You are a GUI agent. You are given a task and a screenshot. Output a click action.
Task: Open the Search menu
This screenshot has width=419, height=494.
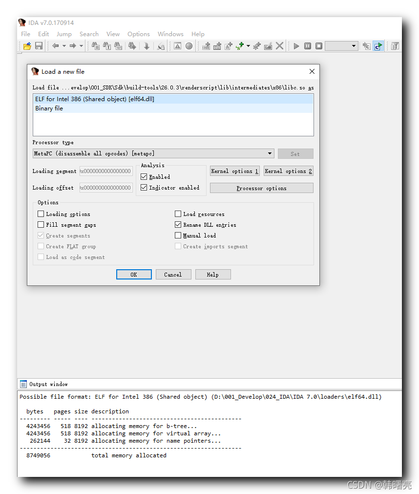(x=89, y=34)
